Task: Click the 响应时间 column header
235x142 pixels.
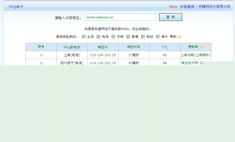Action: point(134,47)
